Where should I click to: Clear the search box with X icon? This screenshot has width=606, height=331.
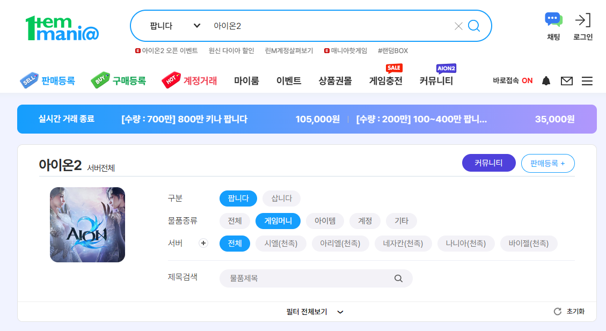pyautogui.click(x=458, y=26)
